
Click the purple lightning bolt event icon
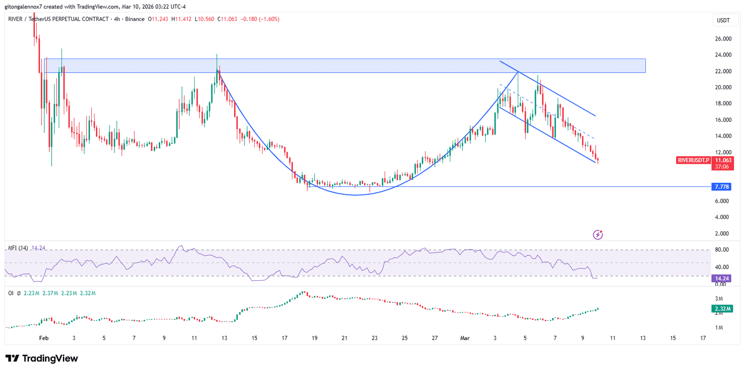click(x=598, y=235)
